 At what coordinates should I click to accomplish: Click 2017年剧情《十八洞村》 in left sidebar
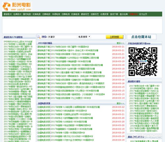[18, 119]
